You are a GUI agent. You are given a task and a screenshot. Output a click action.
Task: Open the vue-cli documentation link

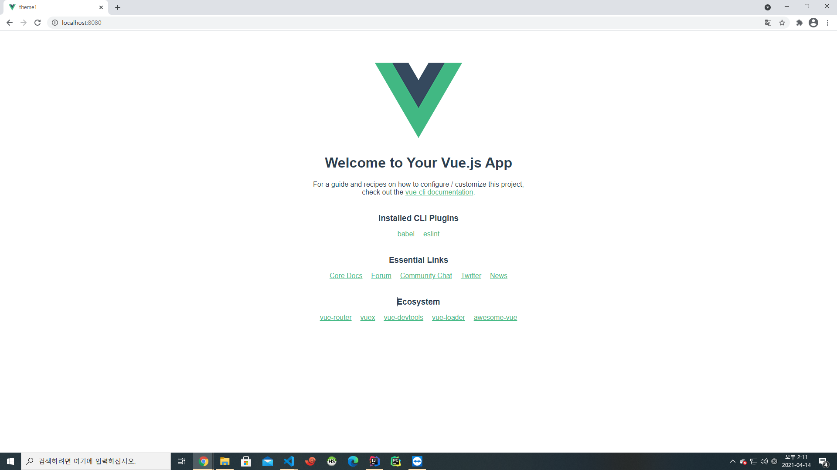point(439,192)
